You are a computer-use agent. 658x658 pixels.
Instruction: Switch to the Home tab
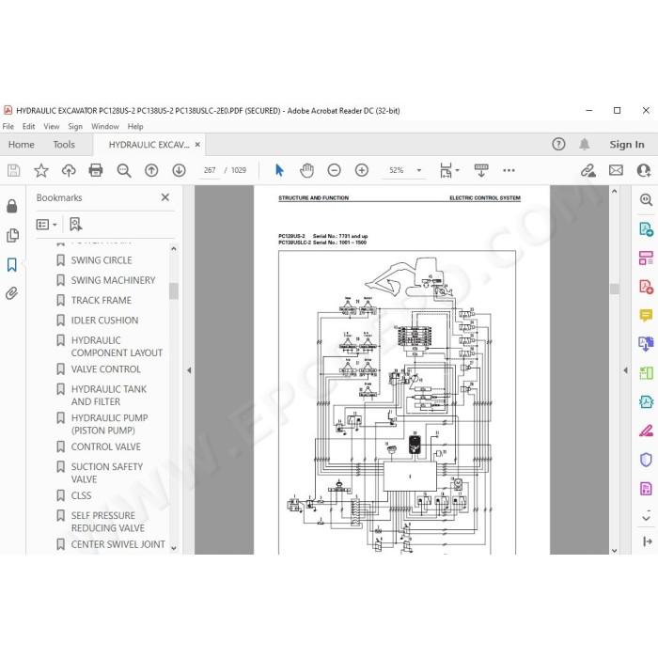tap(21, 145)
